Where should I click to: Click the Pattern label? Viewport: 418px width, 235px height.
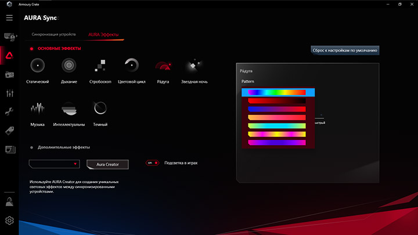[x=248, y=82]
